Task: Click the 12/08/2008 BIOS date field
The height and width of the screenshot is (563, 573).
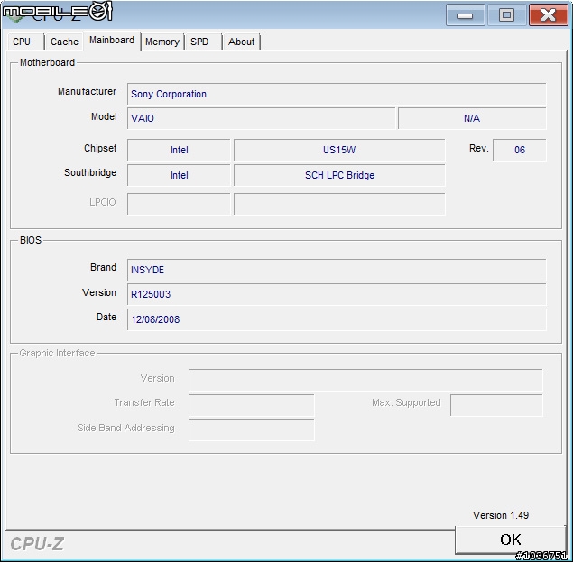Action: coord(337,319)
